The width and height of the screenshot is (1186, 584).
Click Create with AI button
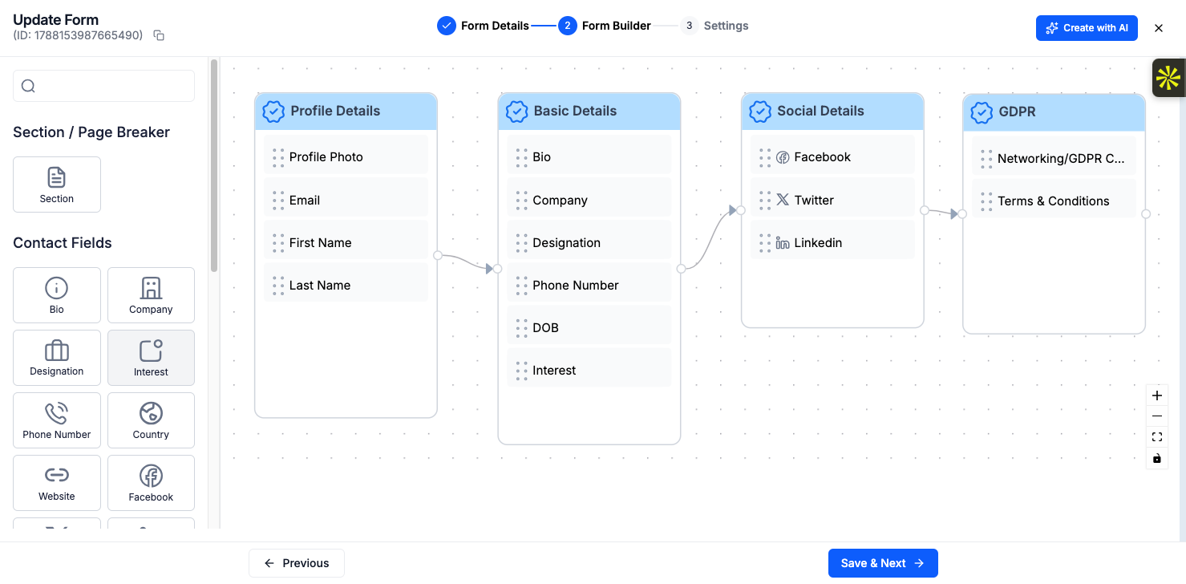tap(1087, 28)
